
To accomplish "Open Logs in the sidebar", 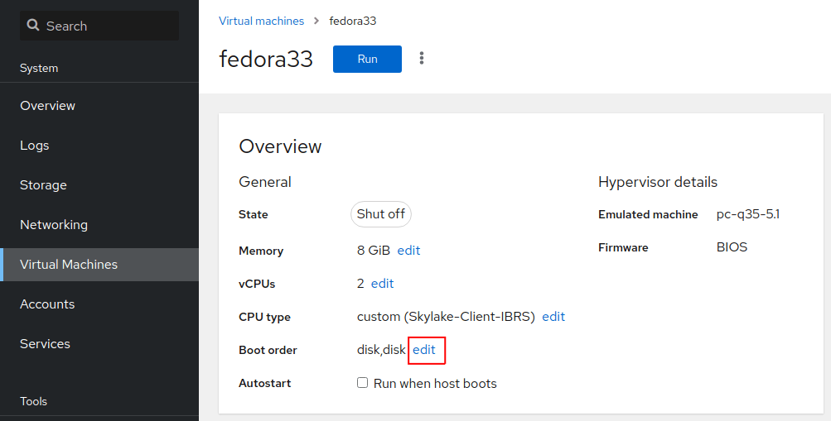I will [x=99, y=146].
